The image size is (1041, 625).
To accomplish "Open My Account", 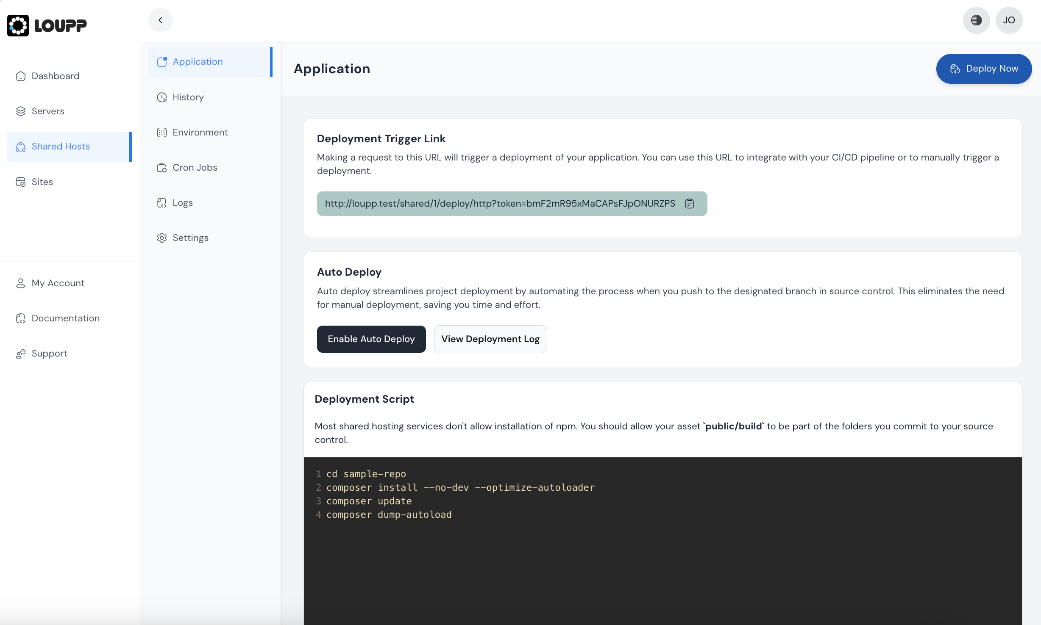I will coord(70,283).
